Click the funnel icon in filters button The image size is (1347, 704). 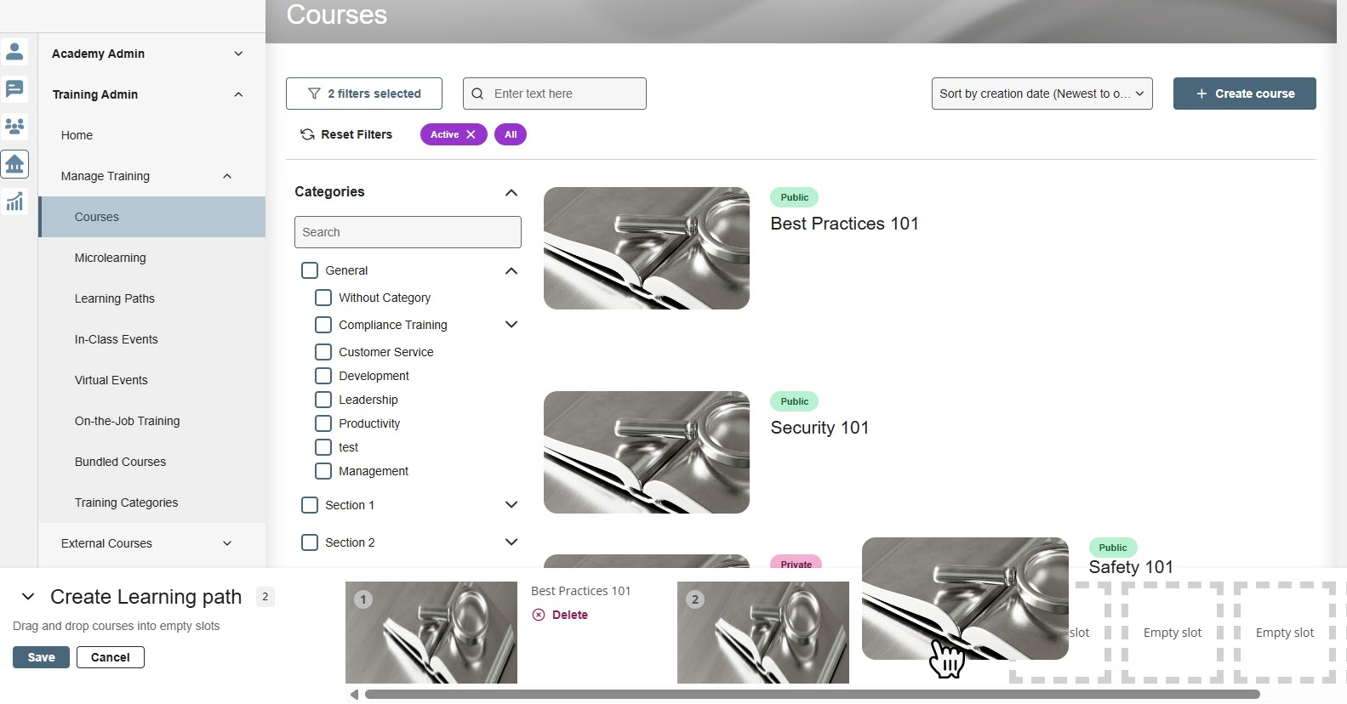coord(314,94)
